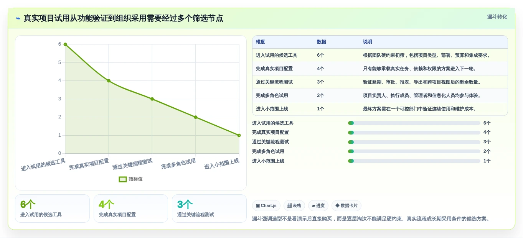Click progress bar for 完成真实项目配置

point(414,133)
